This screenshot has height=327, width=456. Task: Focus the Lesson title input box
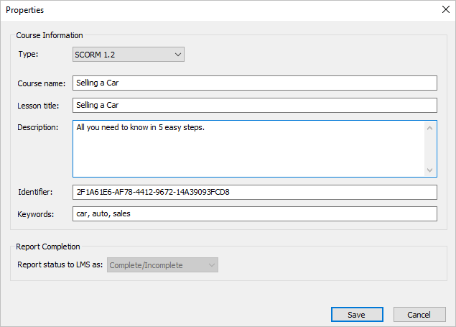click(x=254, y=105)
